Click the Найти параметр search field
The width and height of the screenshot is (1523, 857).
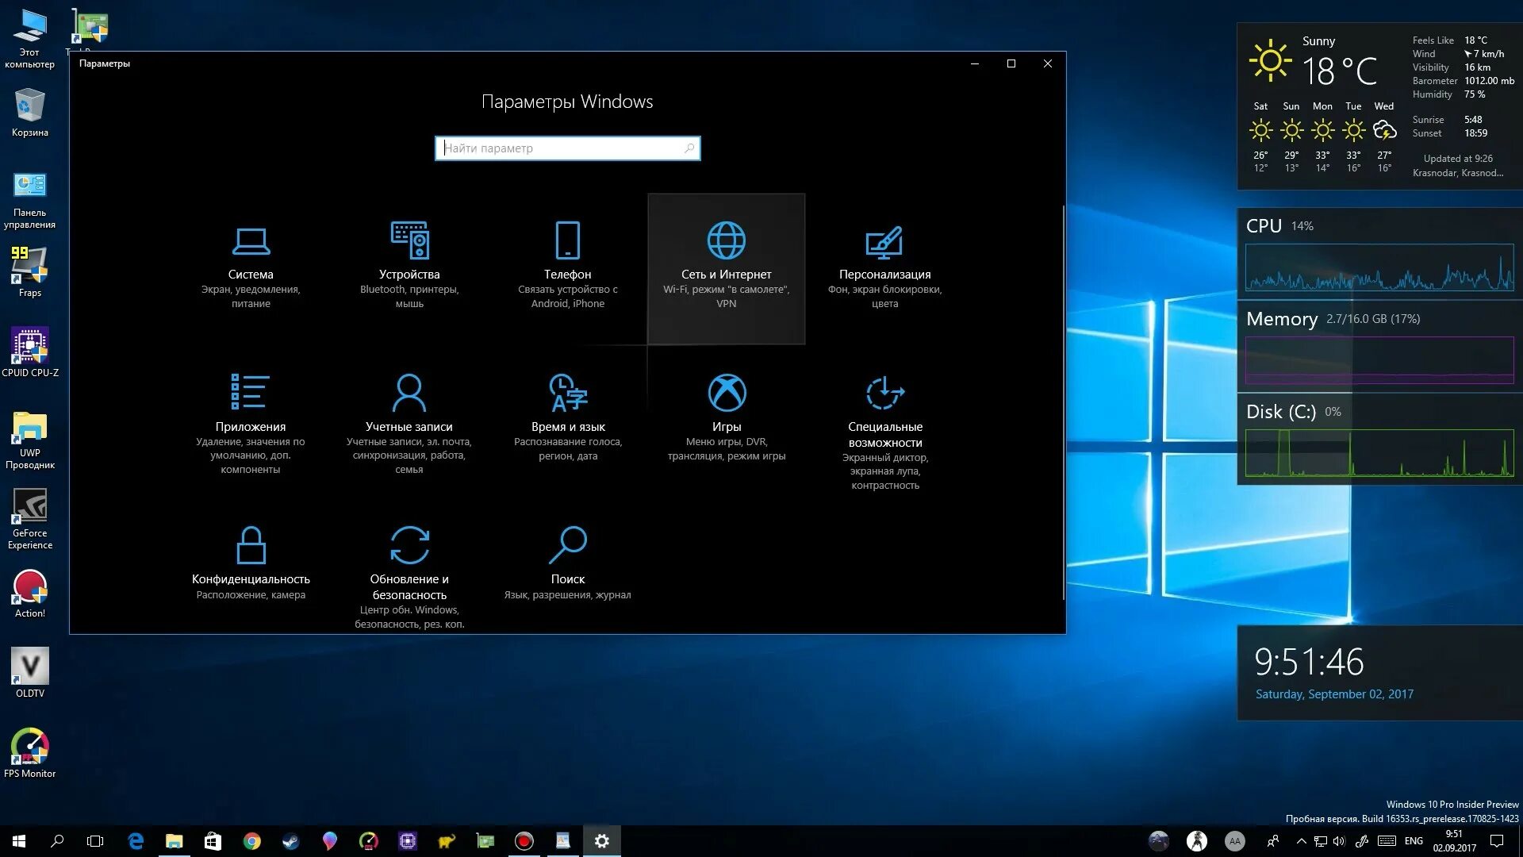pyautogui.click(x=567, y=148)
